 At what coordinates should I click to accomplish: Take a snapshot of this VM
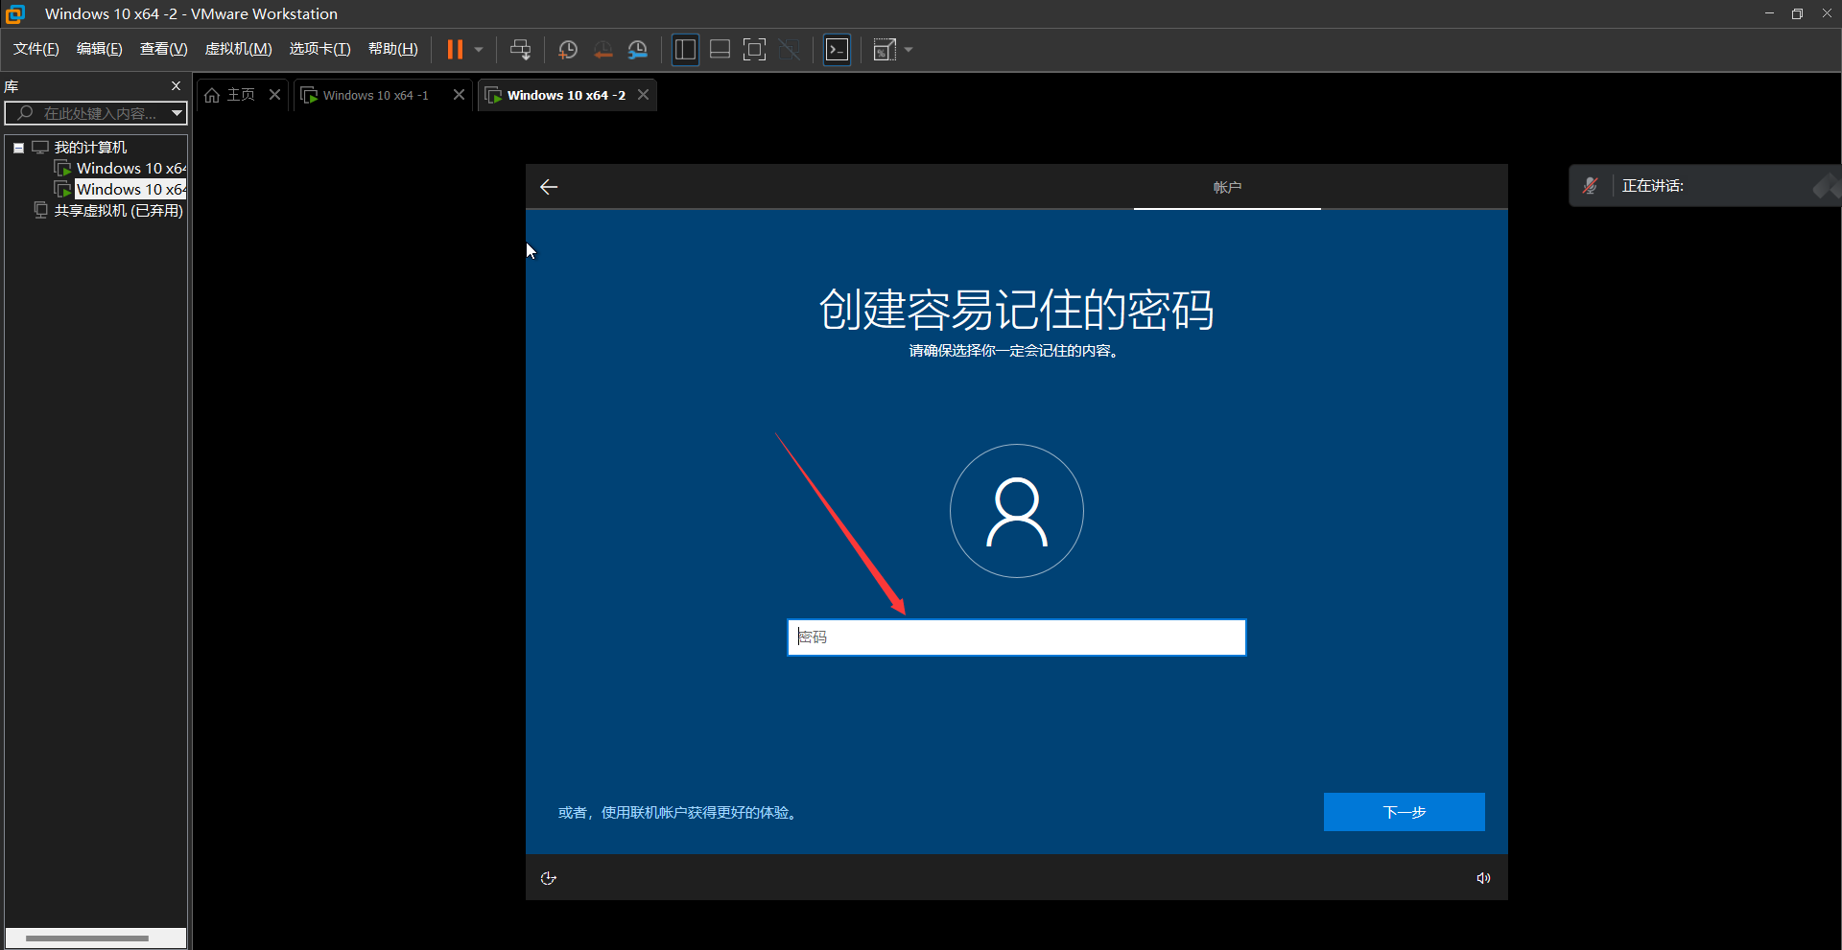(568, 49)
